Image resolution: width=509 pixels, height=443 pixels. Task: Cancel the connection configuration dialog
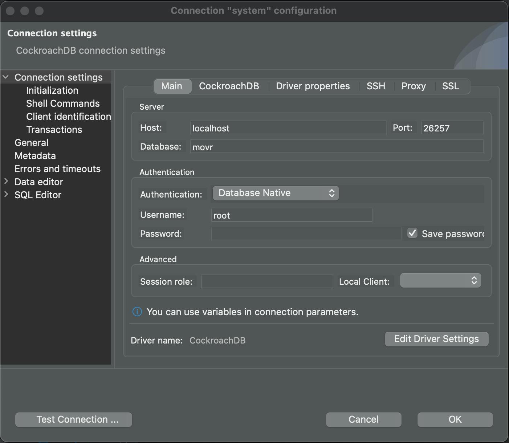tap(363, 419)
